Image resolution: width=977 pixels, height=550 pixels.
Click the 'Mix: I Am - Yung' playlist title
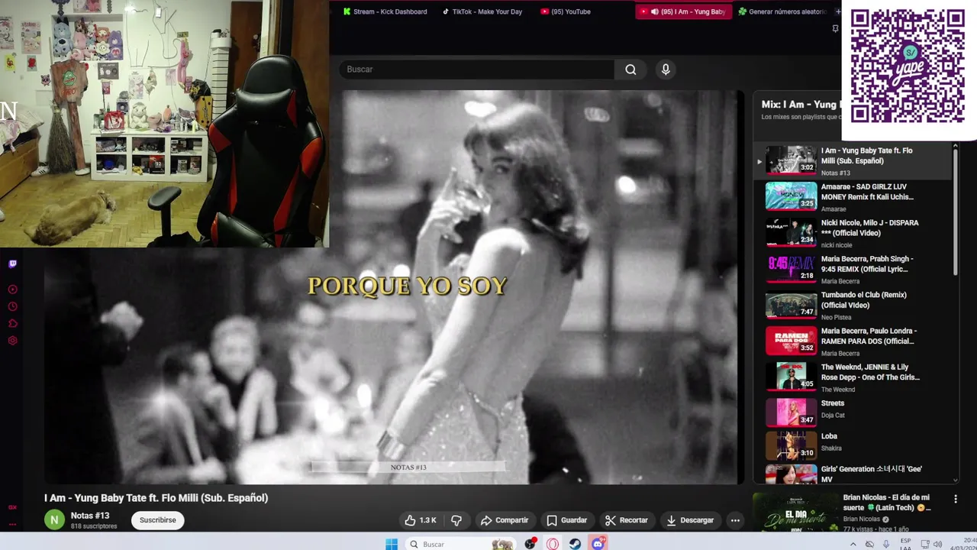800,105
